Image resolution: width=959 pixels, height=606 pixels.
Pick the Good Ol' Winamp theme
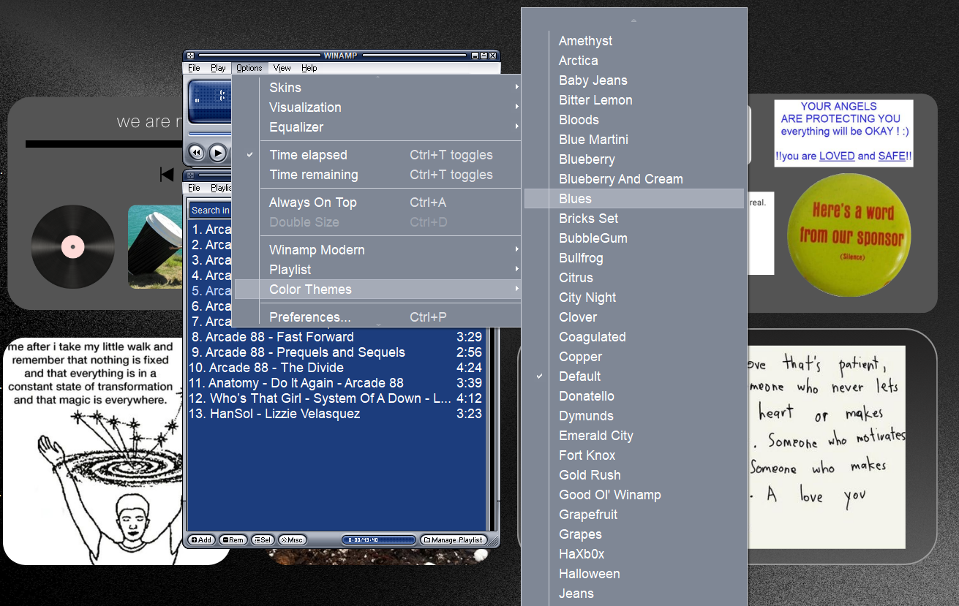click(634, 495)
